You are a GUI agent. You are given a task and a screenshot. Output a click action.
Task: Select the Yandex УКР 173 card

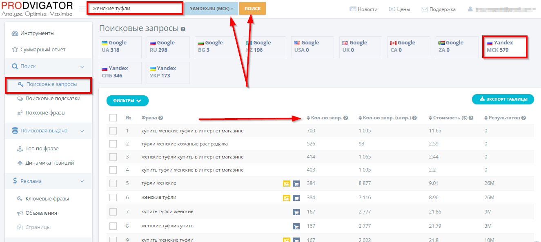169,73
